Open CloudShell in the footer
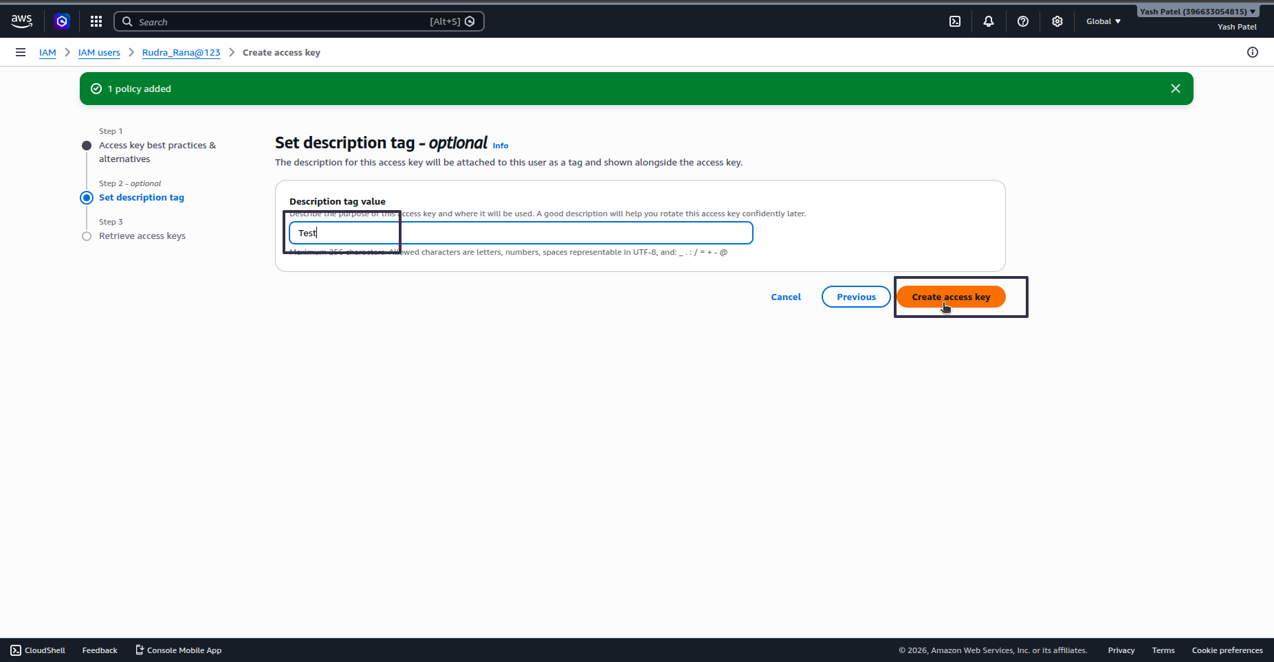Image resolution: width=1274 pixels, height=662 pixels. click(x=38, y=650)
